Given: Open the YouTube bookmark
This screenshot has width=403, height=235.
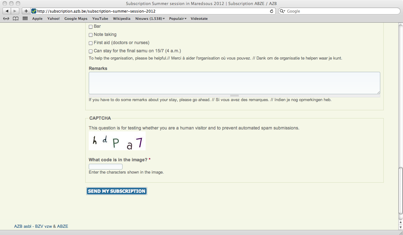Looking at the screenshot, I should (100, 19).
